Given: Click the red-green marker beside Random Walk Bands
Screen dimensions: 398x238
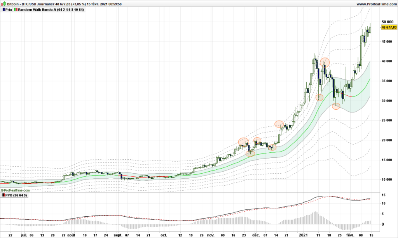Looking at the screenshot, I should pyautogui.click(x=16, y=10).
